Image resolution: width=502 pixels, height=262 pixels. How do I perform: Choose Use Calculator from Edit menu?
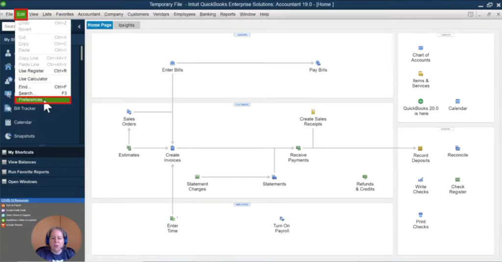point(33,79)
